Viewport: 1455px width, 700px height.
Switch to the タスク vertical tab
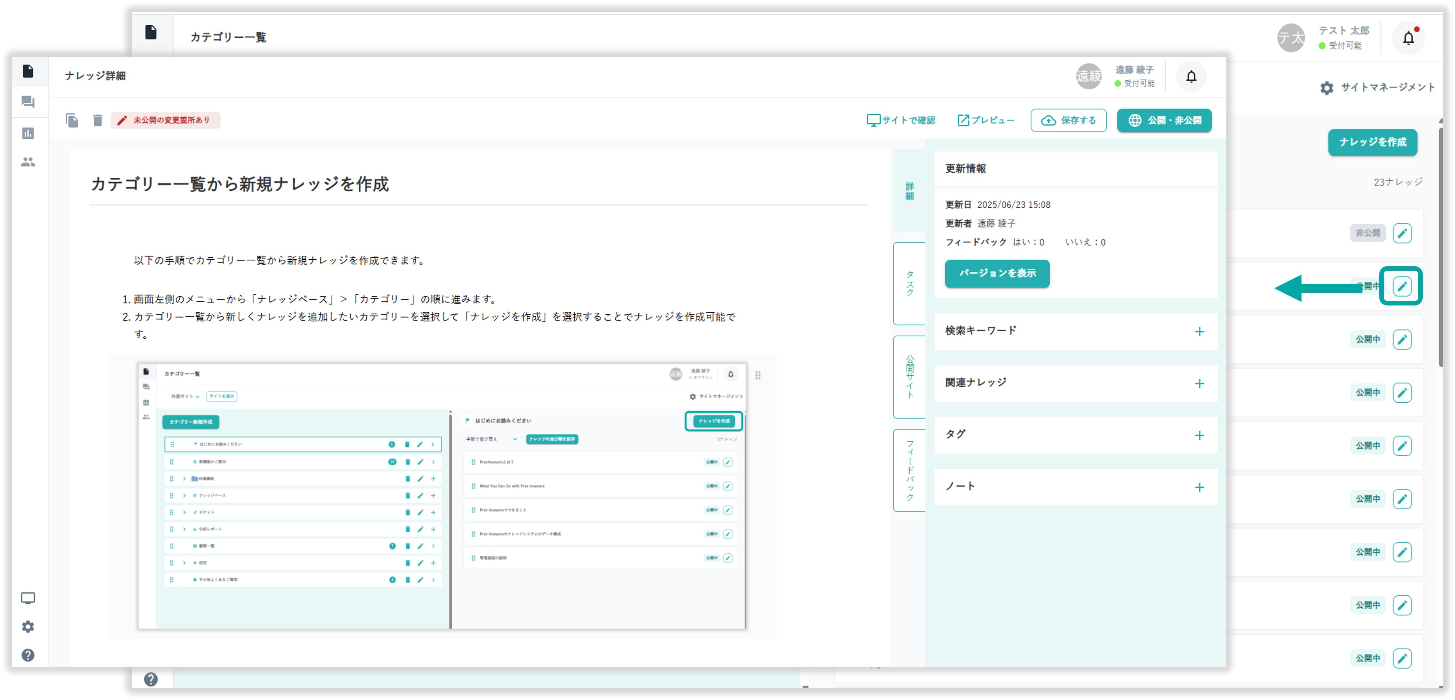coord(909,283)
